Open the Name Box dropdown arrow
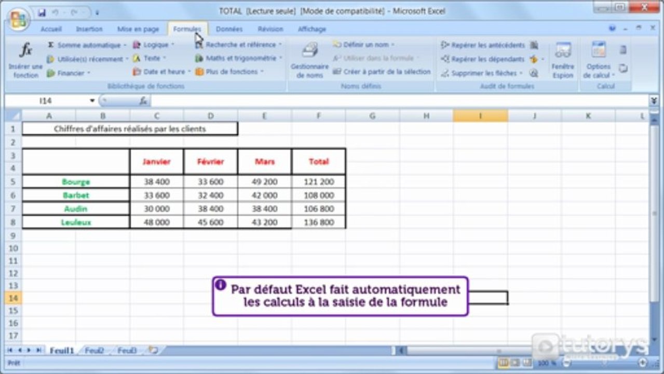This screenshot has height=374, width=664. pos(92,101)
